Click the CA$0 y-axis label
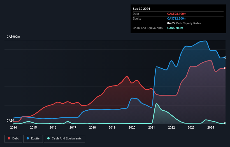The width and height of the screenshot is (230, 147). click(10, 120)
